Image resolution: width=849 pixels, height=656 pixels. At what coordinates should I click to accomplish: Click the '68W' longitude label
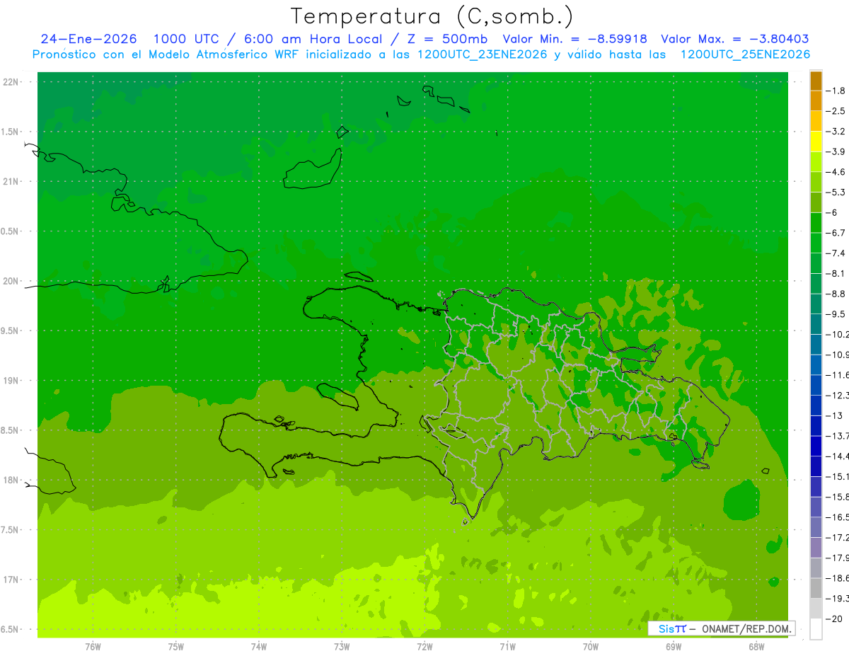(x=756, y=647)
